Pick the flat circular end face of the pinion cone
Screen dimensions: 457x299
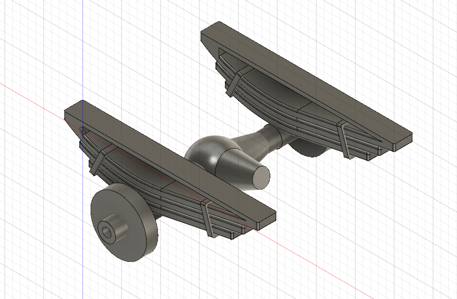pyautogui.click(x=261, y=178)
